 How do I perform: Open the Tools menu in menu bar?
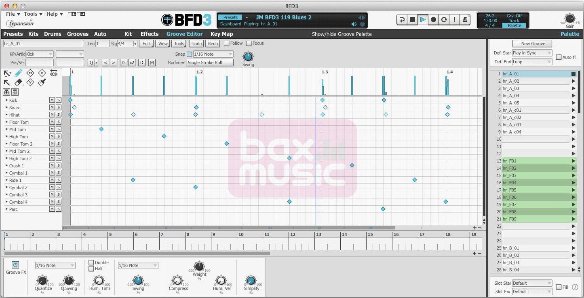(33, 14)
